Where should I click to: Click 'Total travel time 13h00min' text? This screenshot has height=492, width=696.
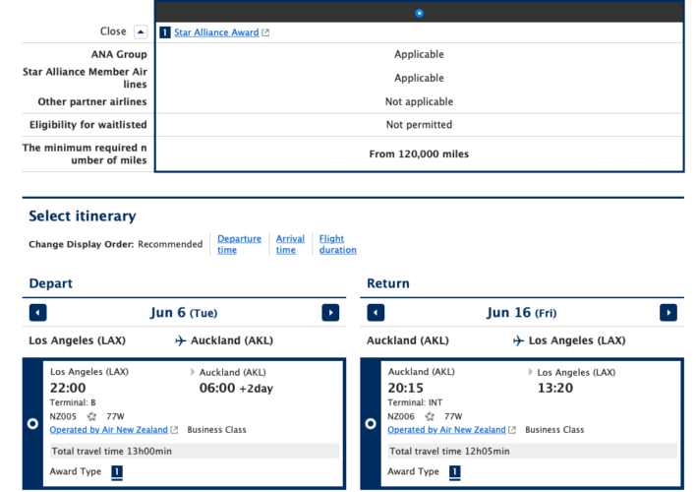click(x=111, y=451)
